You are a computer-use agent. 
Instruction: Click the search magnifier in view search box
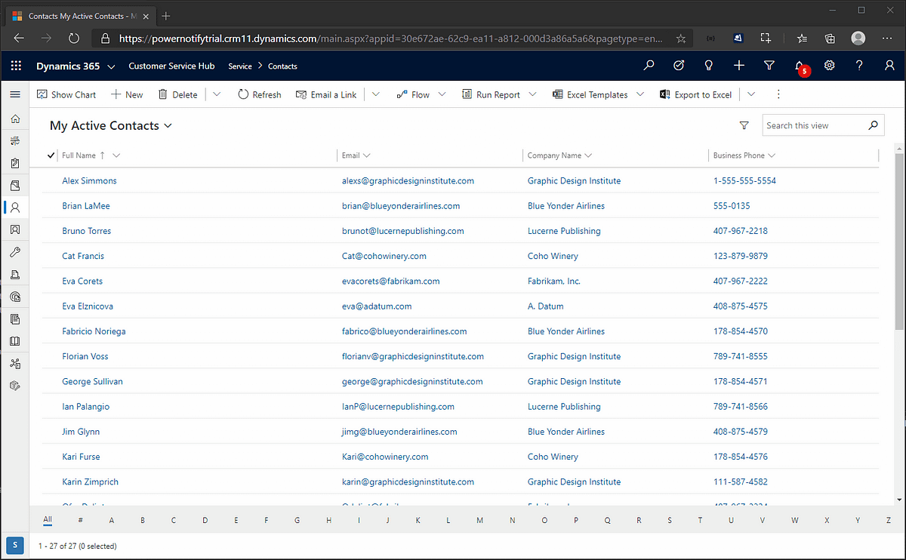click(x=873, y=125)
